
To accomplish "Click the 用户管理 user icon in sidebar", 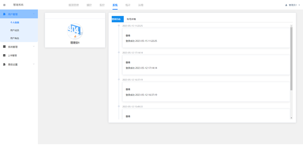I will (4, 14).
